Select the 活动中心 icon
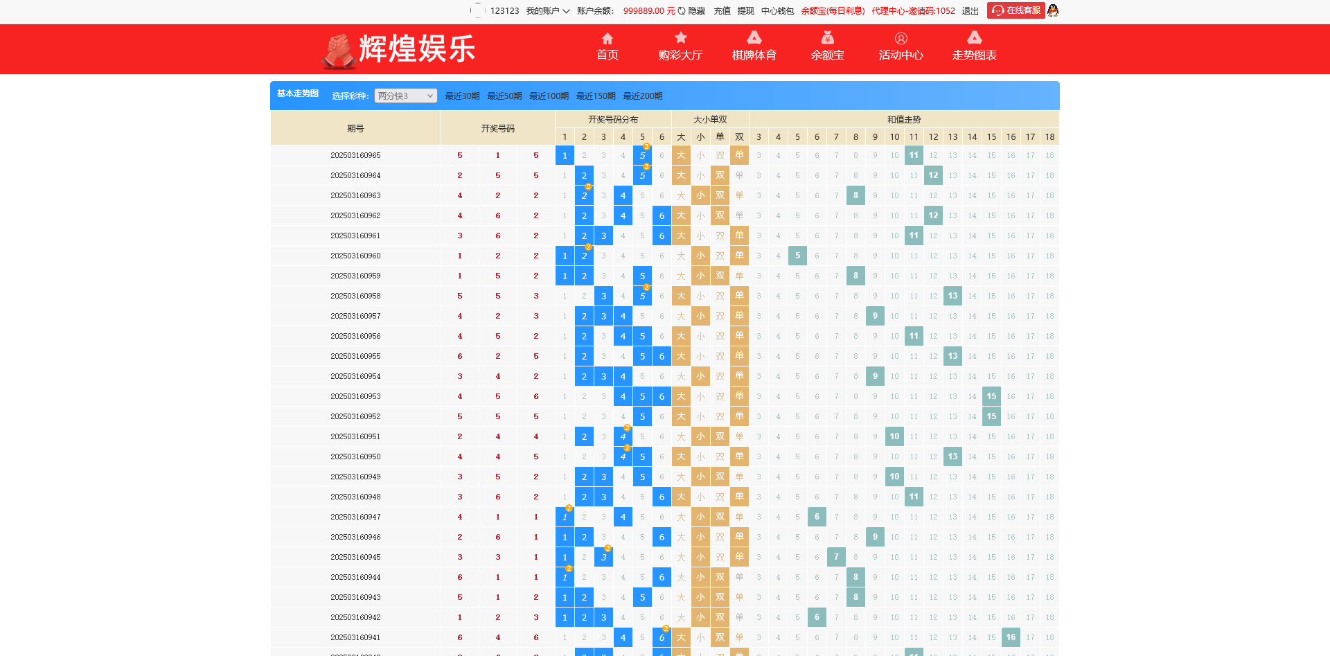This screenshot has height=656, width=1330. point(901,39)
